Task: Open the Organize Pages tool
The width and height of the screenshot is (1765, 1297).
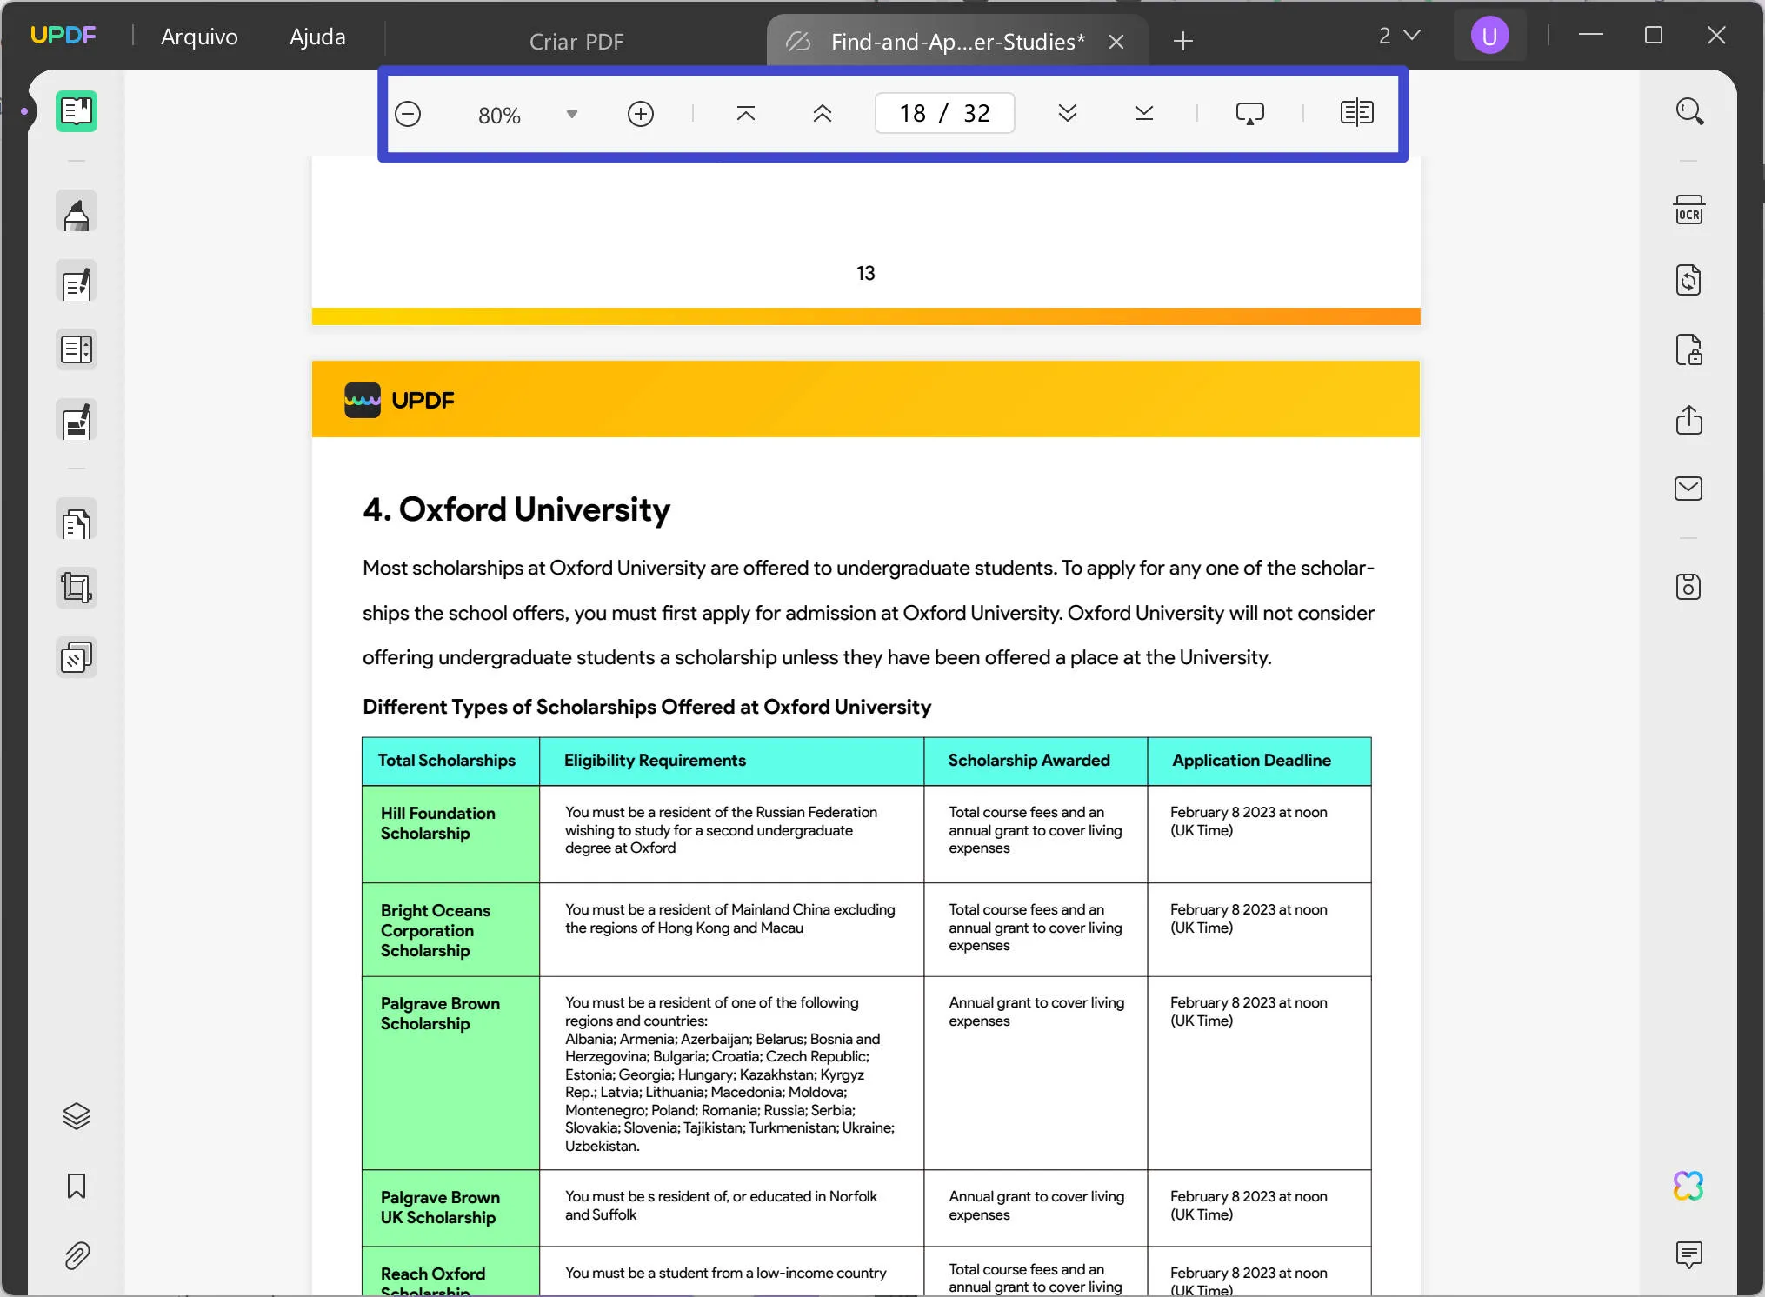Action: 77,350
